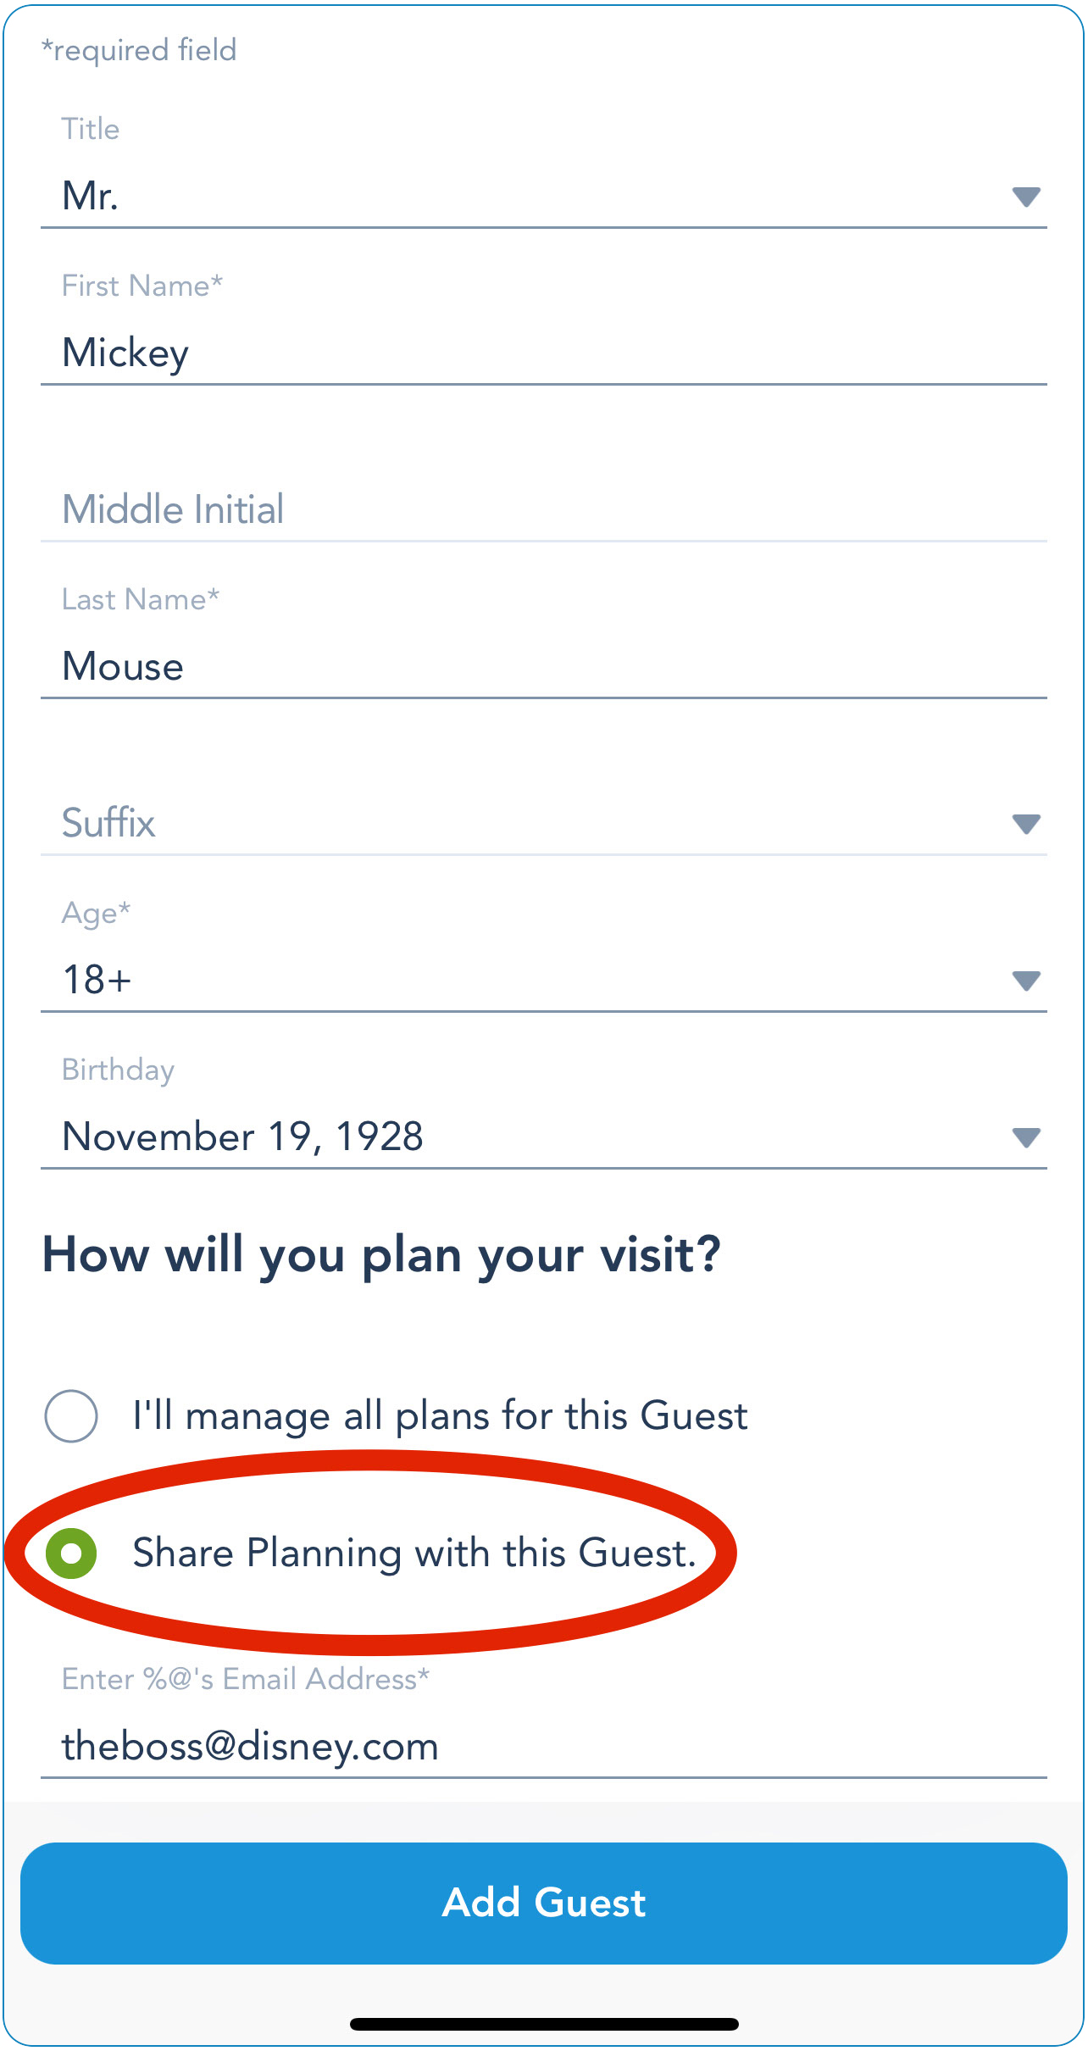Open the Title dropdown arrow
This screenshot has height=2051, width=1088.
pyautogui.click(x=1025, y=197)
